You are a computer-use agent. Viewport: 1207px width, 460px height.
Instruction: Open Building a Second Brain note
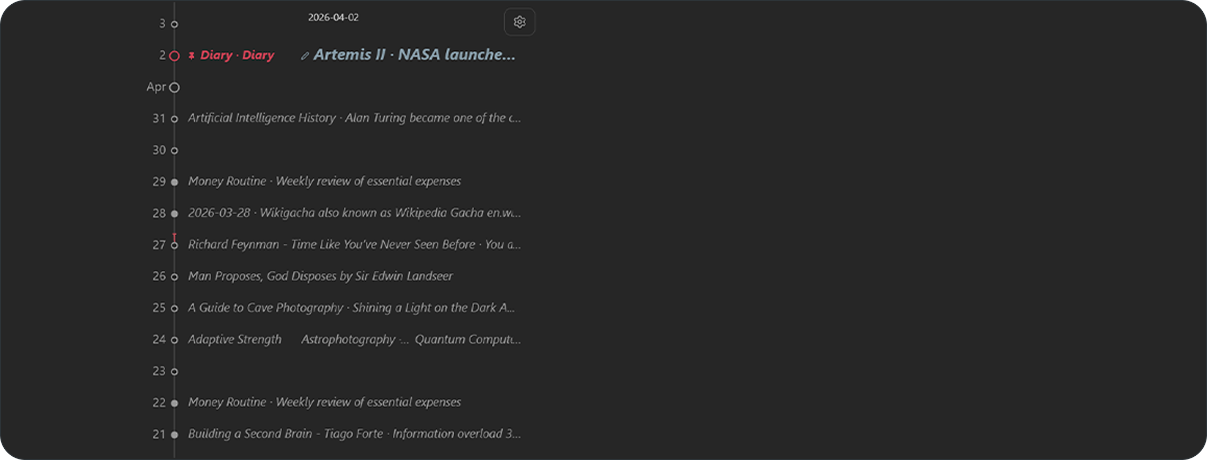[x=354, y=434]
